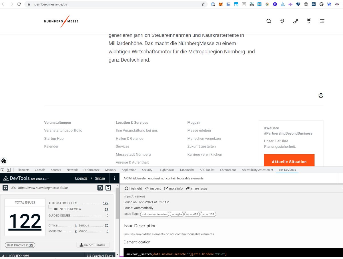Click the Startup Hub footer link
343x259 pixels.
click(54, 138)
